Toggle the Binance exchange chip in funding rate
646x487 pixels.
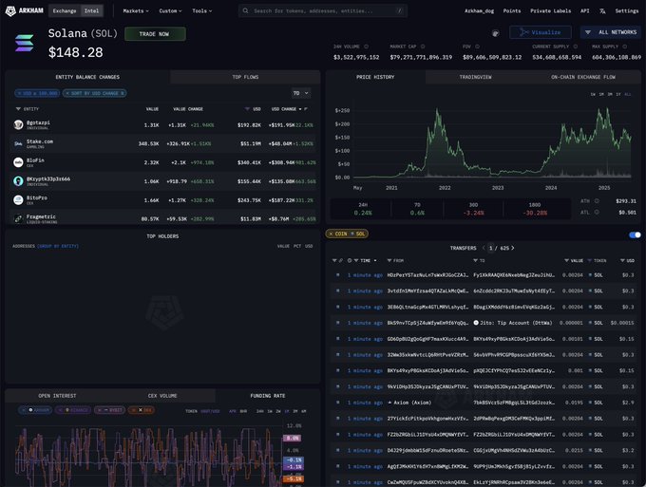pyautogui.click(x=73, y=410)
